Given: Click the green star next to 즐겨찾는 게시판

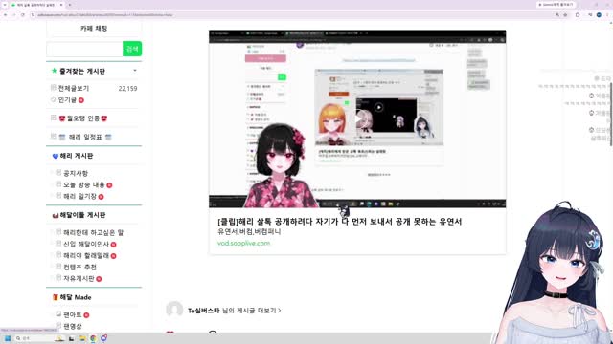Looking at the screenshot, I should point(54,71).
